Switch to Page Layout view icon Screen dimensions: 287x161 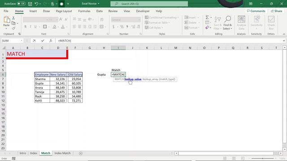click(x=234, y=158)
